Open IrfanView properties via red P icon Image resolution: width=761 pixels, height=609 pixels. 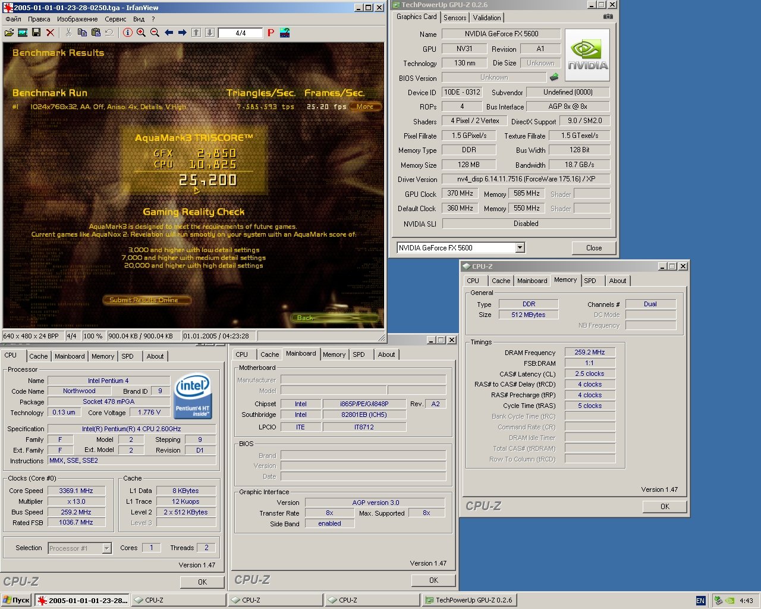click(x=271, y=33)
